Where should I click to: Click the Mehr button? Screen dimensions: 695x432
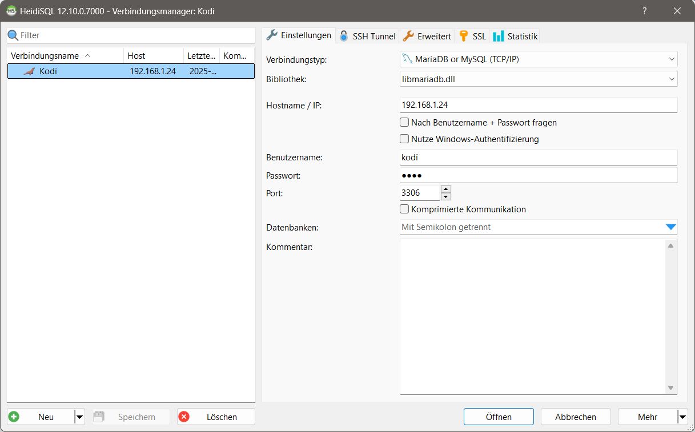[648, 417]
